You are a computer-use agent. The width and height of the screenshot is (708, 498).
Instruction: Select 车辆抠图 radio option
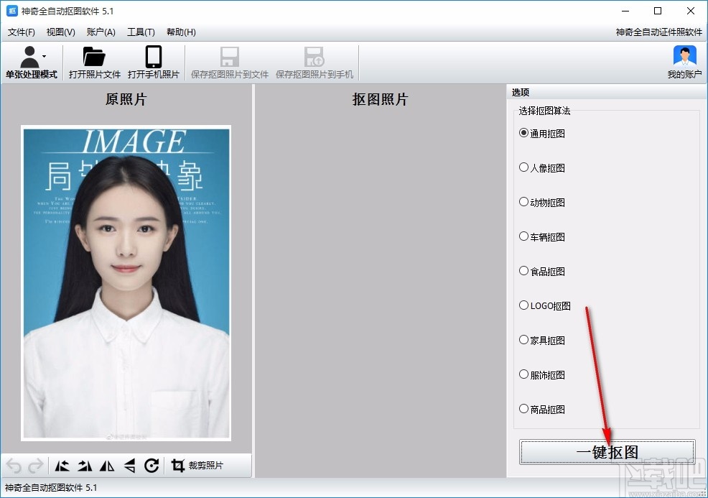(x=542, y=236)
